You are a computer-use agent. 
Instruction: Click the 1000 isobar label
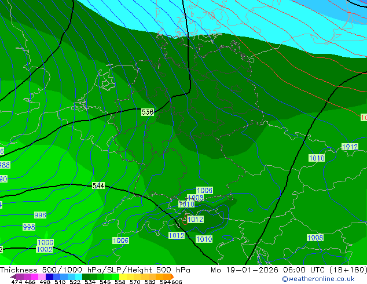[x=46, y=242]
